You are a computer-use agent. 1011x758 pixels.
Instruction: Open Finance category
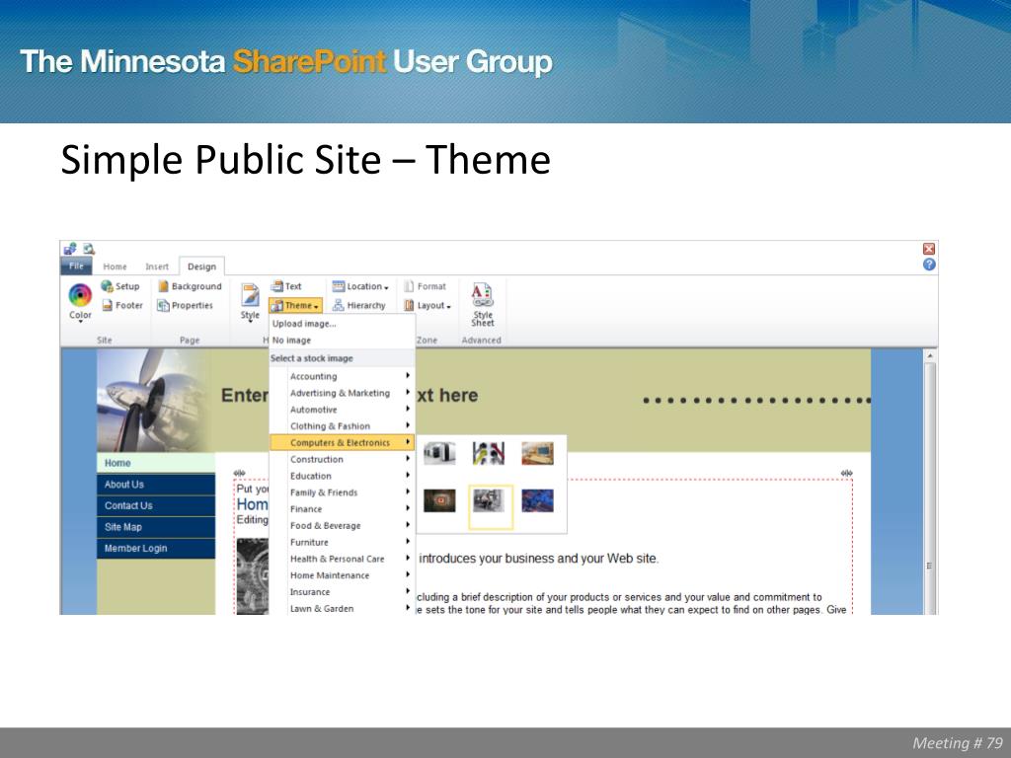[x=342, y=509]
